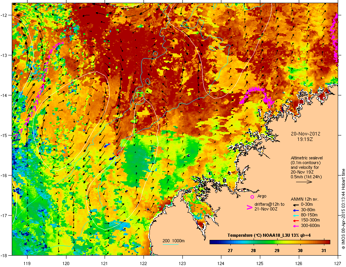346x267 pixels.
Task: Click the 127 longitude axis label
Action: point(338,263)
